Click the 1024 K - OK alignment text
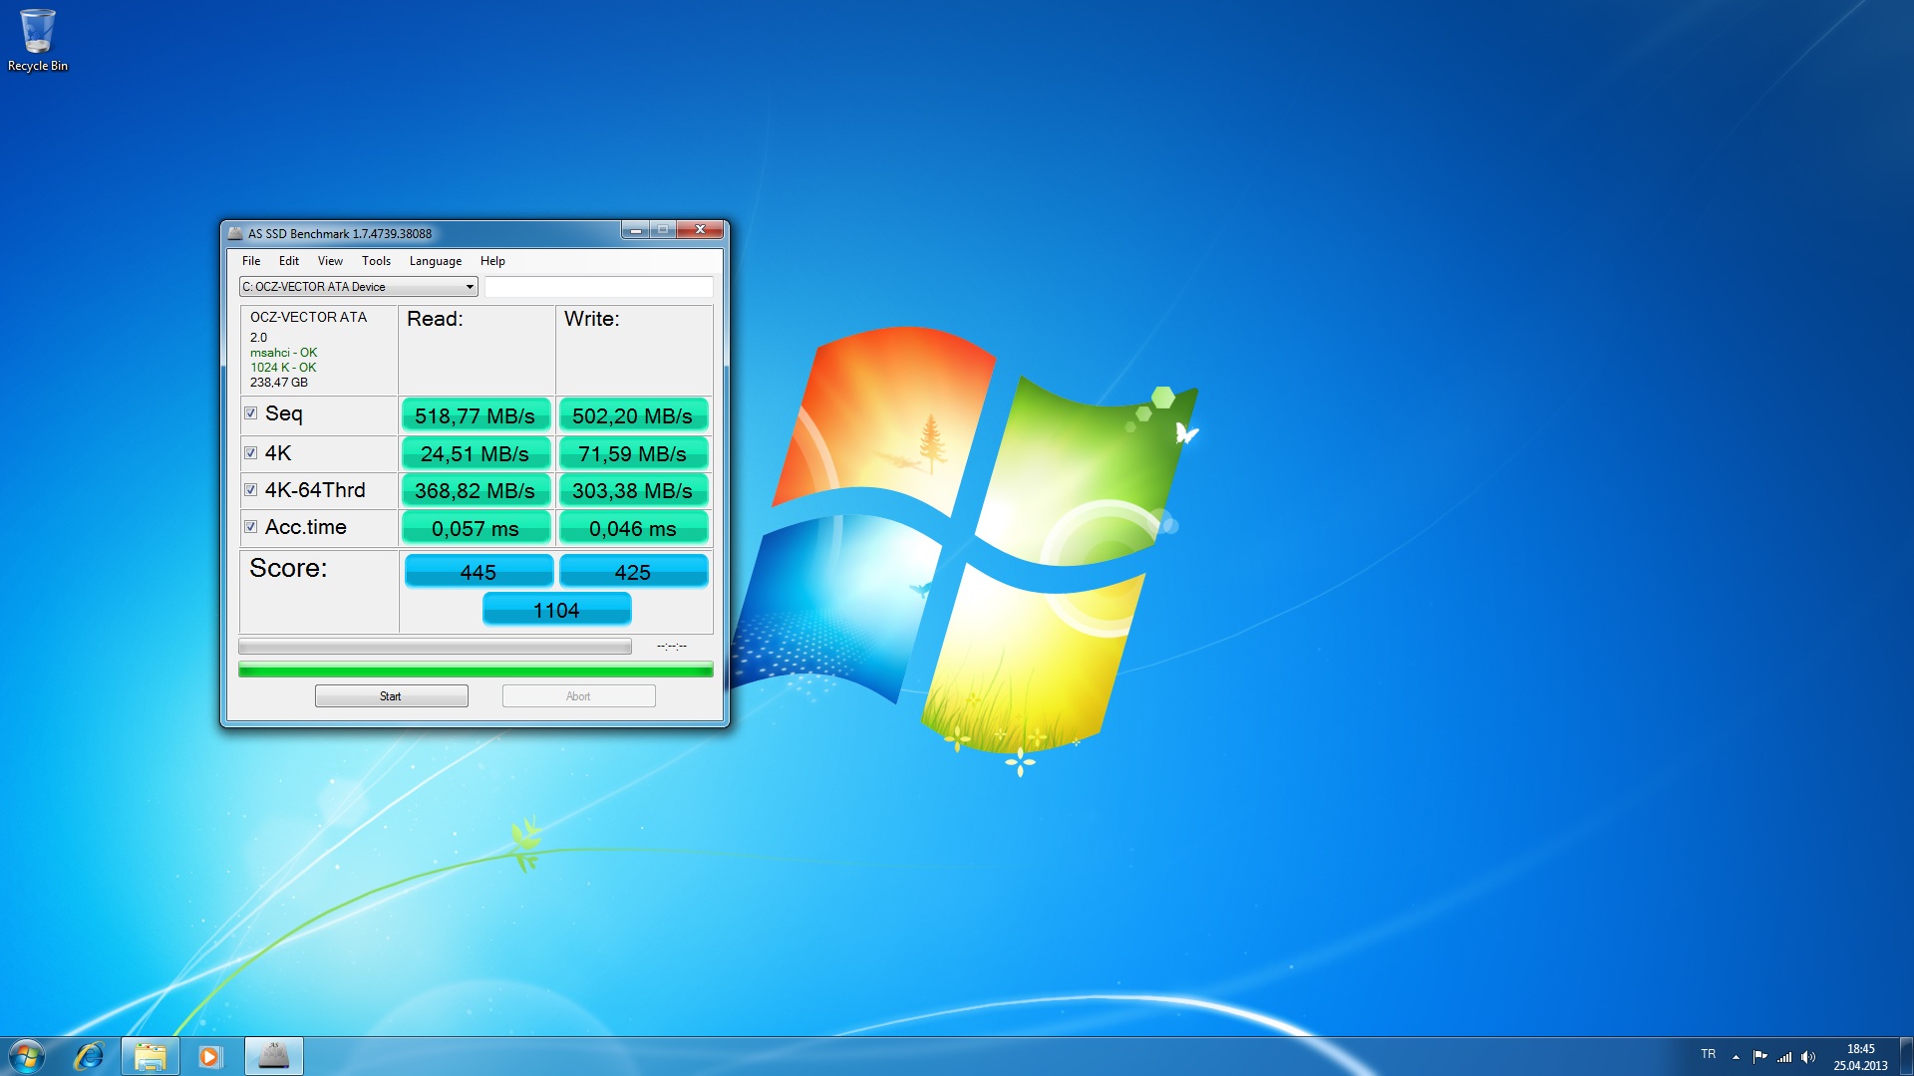1914x1076 pixels. point(283,368)
